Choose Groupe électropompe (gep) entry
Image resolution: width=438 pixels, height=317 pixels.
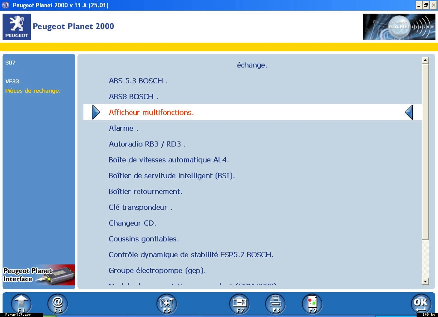157,270
